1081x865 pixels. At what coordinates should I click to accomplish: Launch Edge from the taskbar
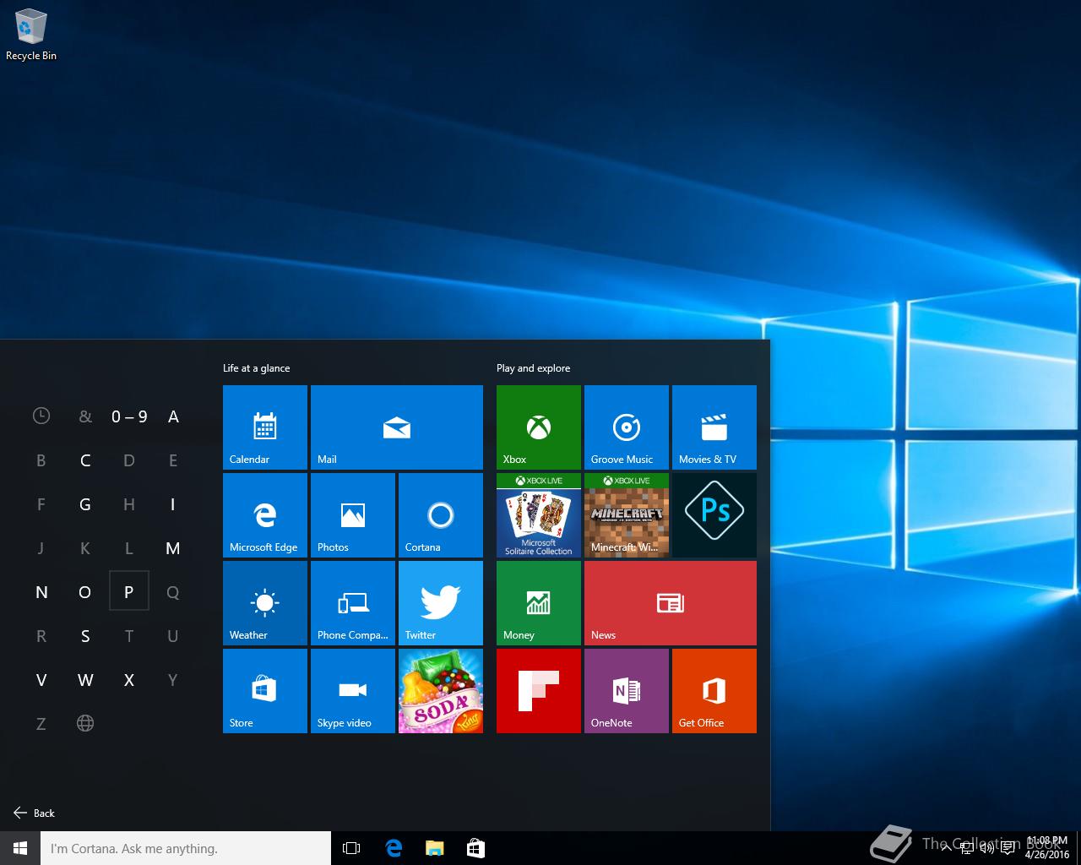click(x=394, y=848)
